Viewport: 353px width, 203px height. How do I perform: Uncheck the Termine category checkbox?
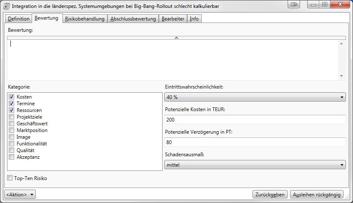(x=11, y=104)
